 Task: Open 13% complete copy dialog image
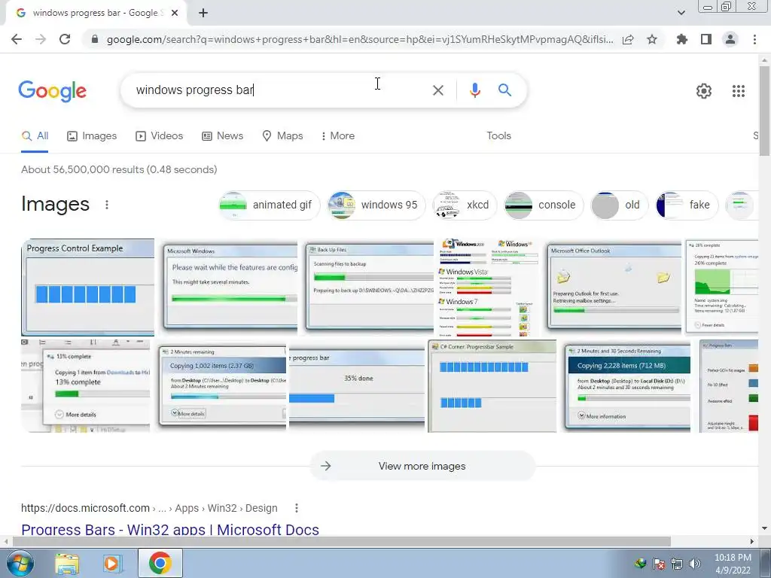[86, 386]
